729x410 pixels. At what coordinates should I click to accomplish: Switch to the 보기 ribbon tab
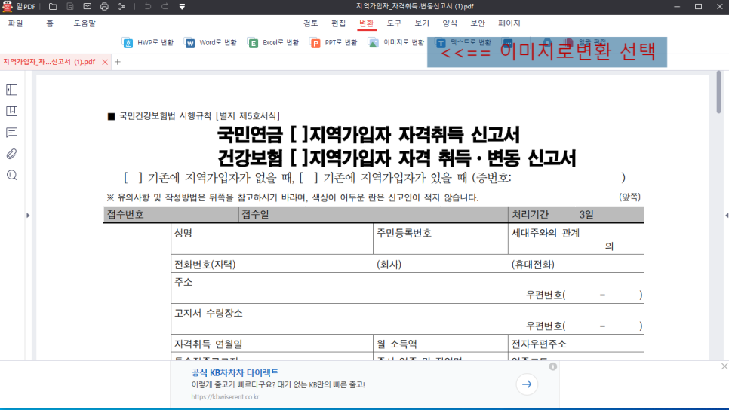[422, 23]
